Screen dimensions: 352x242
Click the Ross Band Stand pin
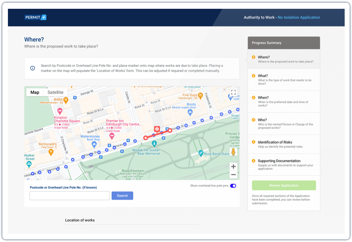(x=201, y=153)
